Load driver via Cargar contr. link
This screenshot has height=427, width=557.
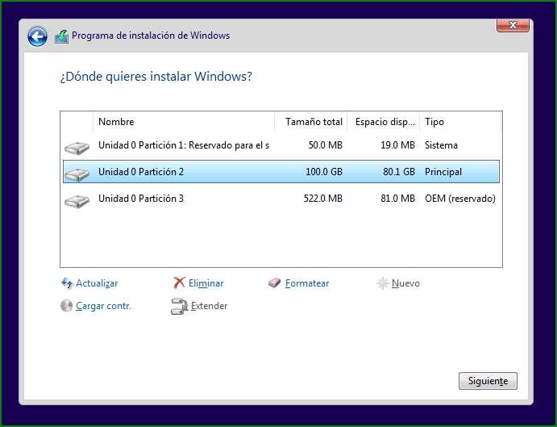103,306
